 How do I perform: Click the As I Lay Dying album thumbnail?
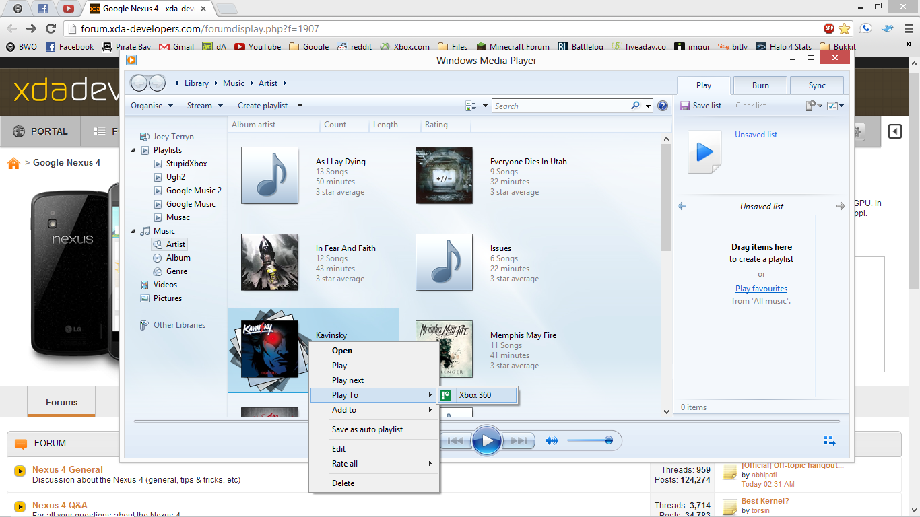(x=269, y=176)
